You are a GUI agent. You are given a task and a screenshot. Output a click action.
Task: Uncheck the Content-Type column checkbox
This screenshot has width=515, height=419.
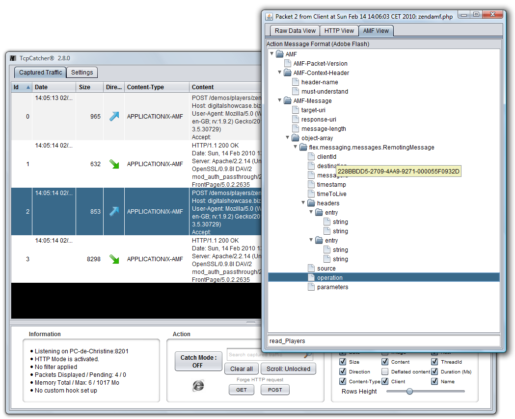(x=343, y=381)
